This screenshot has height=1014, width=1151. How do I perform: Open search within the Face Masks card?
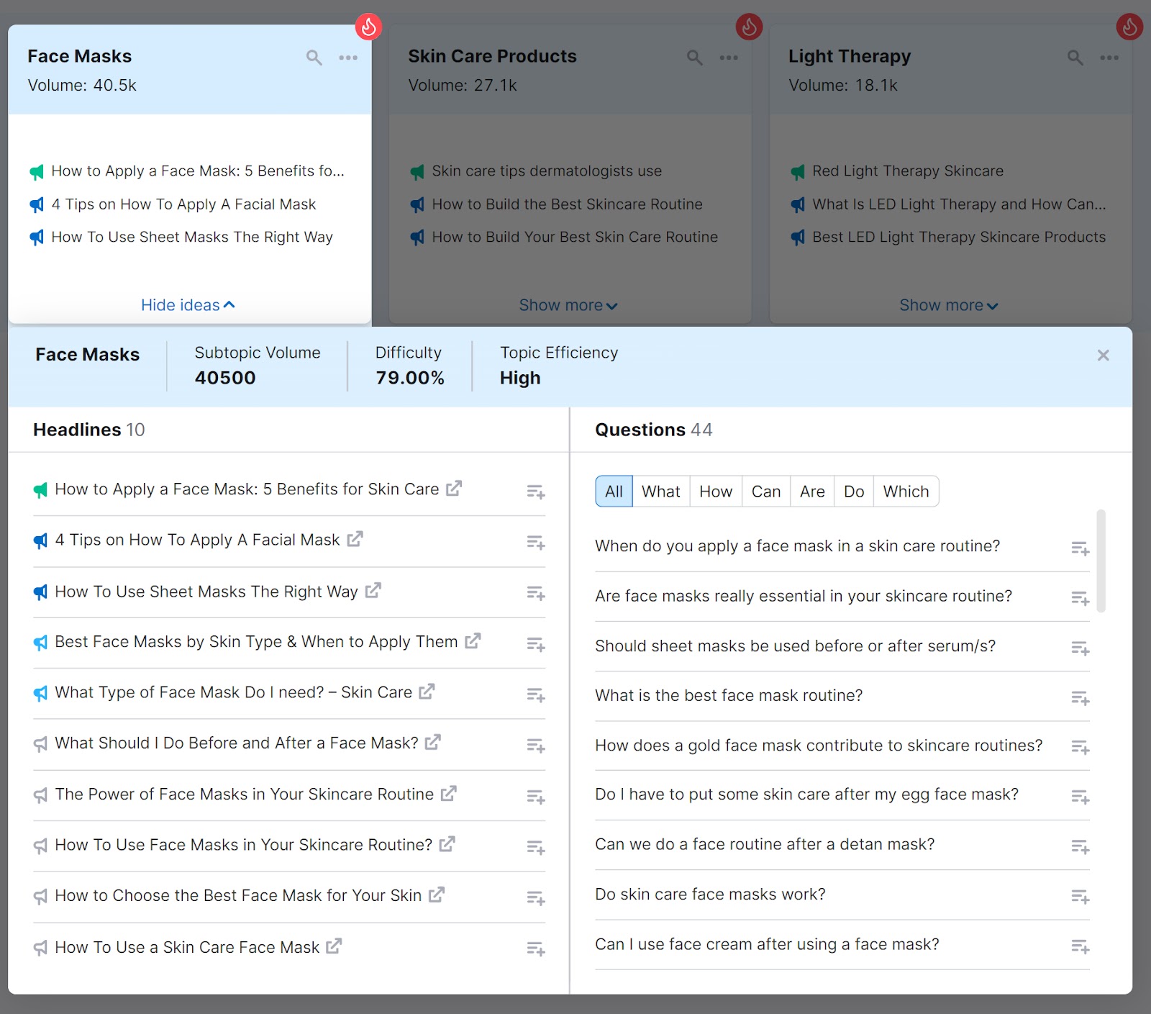pyautogui.click(x=314, y=58)
